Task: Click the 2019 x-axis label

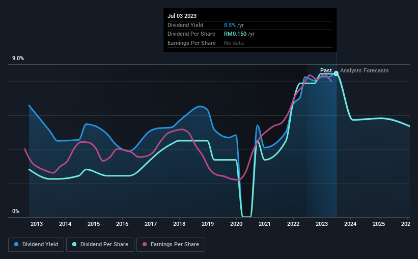Action: (x=208, y=224)
